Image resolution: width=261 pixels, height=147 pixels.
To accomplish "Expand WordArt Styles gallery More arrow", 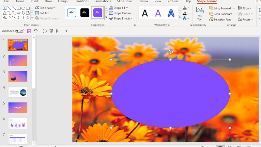I will (179, 17).
